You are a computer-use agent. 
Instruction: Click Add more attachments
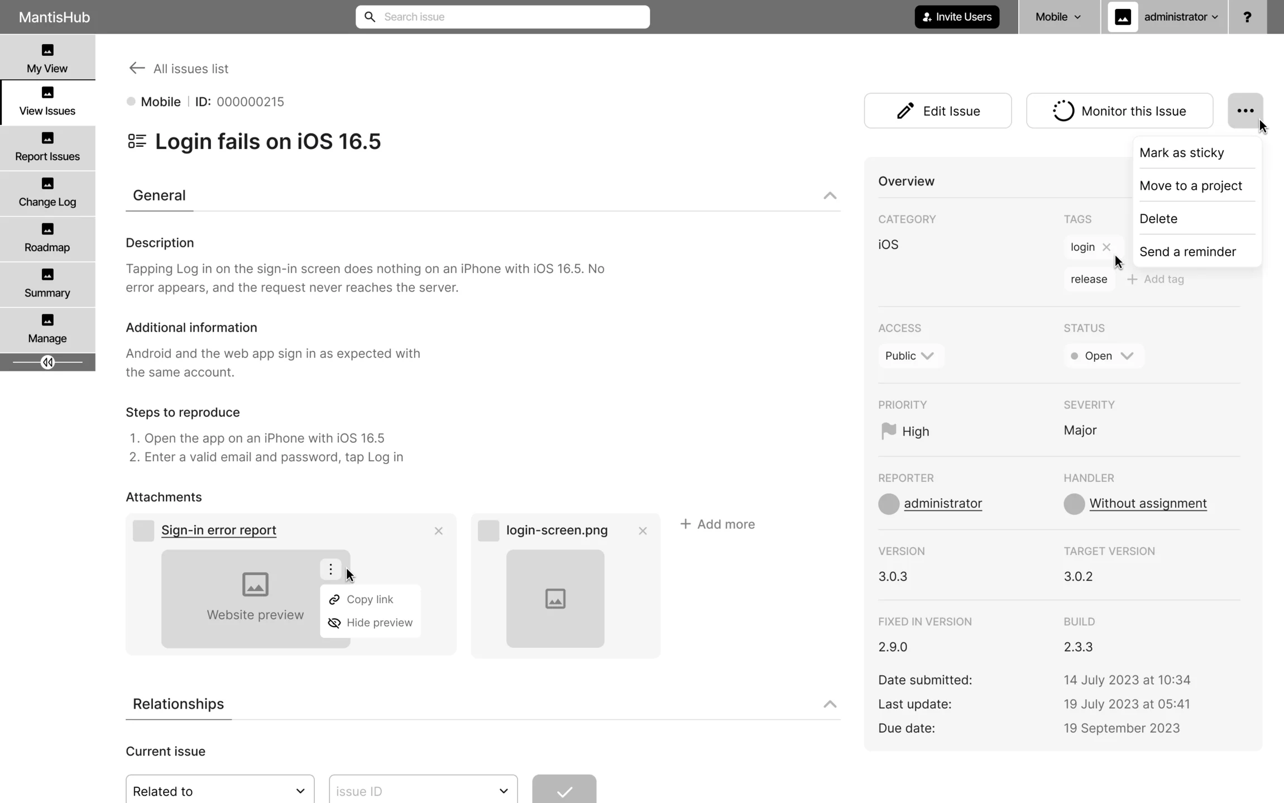tap(717, 524)
